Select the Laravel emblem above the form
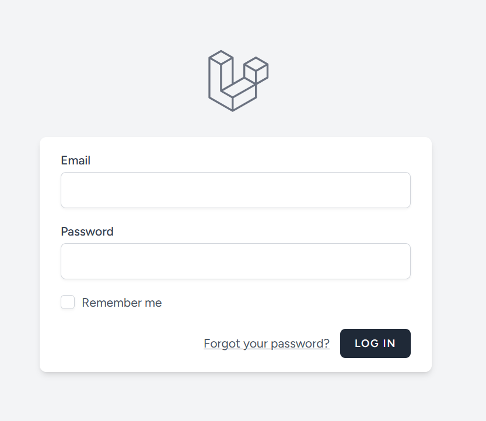The height and width of the screenshot is (421, 486). [x=236, y=80]
